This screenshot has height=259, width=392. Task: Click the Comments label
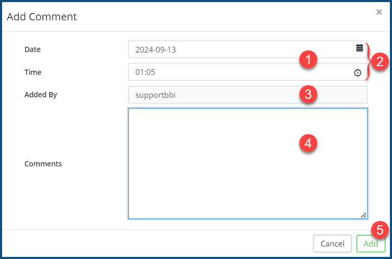(x=43, y=163)
